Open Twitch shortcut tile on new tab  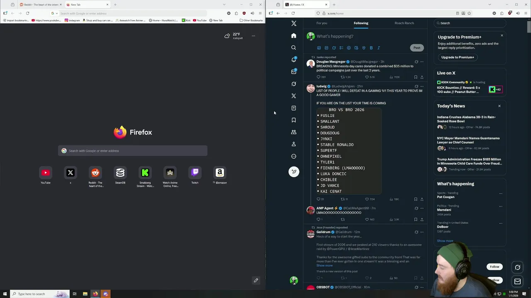pos(195,175)
